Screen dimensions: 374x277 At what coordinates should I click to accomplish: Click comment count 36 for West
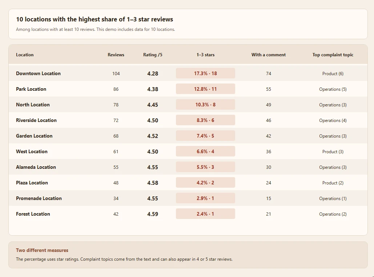tap(269, 151)
